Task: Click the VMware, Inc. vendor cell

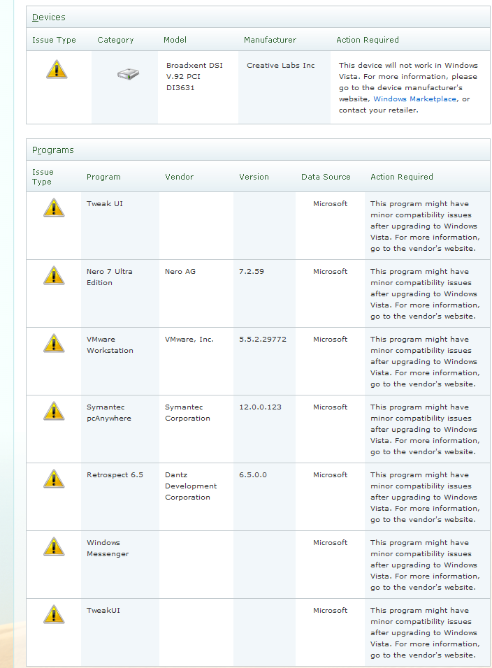Action: click(x=189, y=339)
